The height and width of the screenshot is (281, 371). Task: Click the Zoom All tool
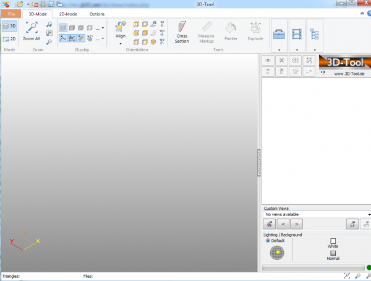click(32, 30)
